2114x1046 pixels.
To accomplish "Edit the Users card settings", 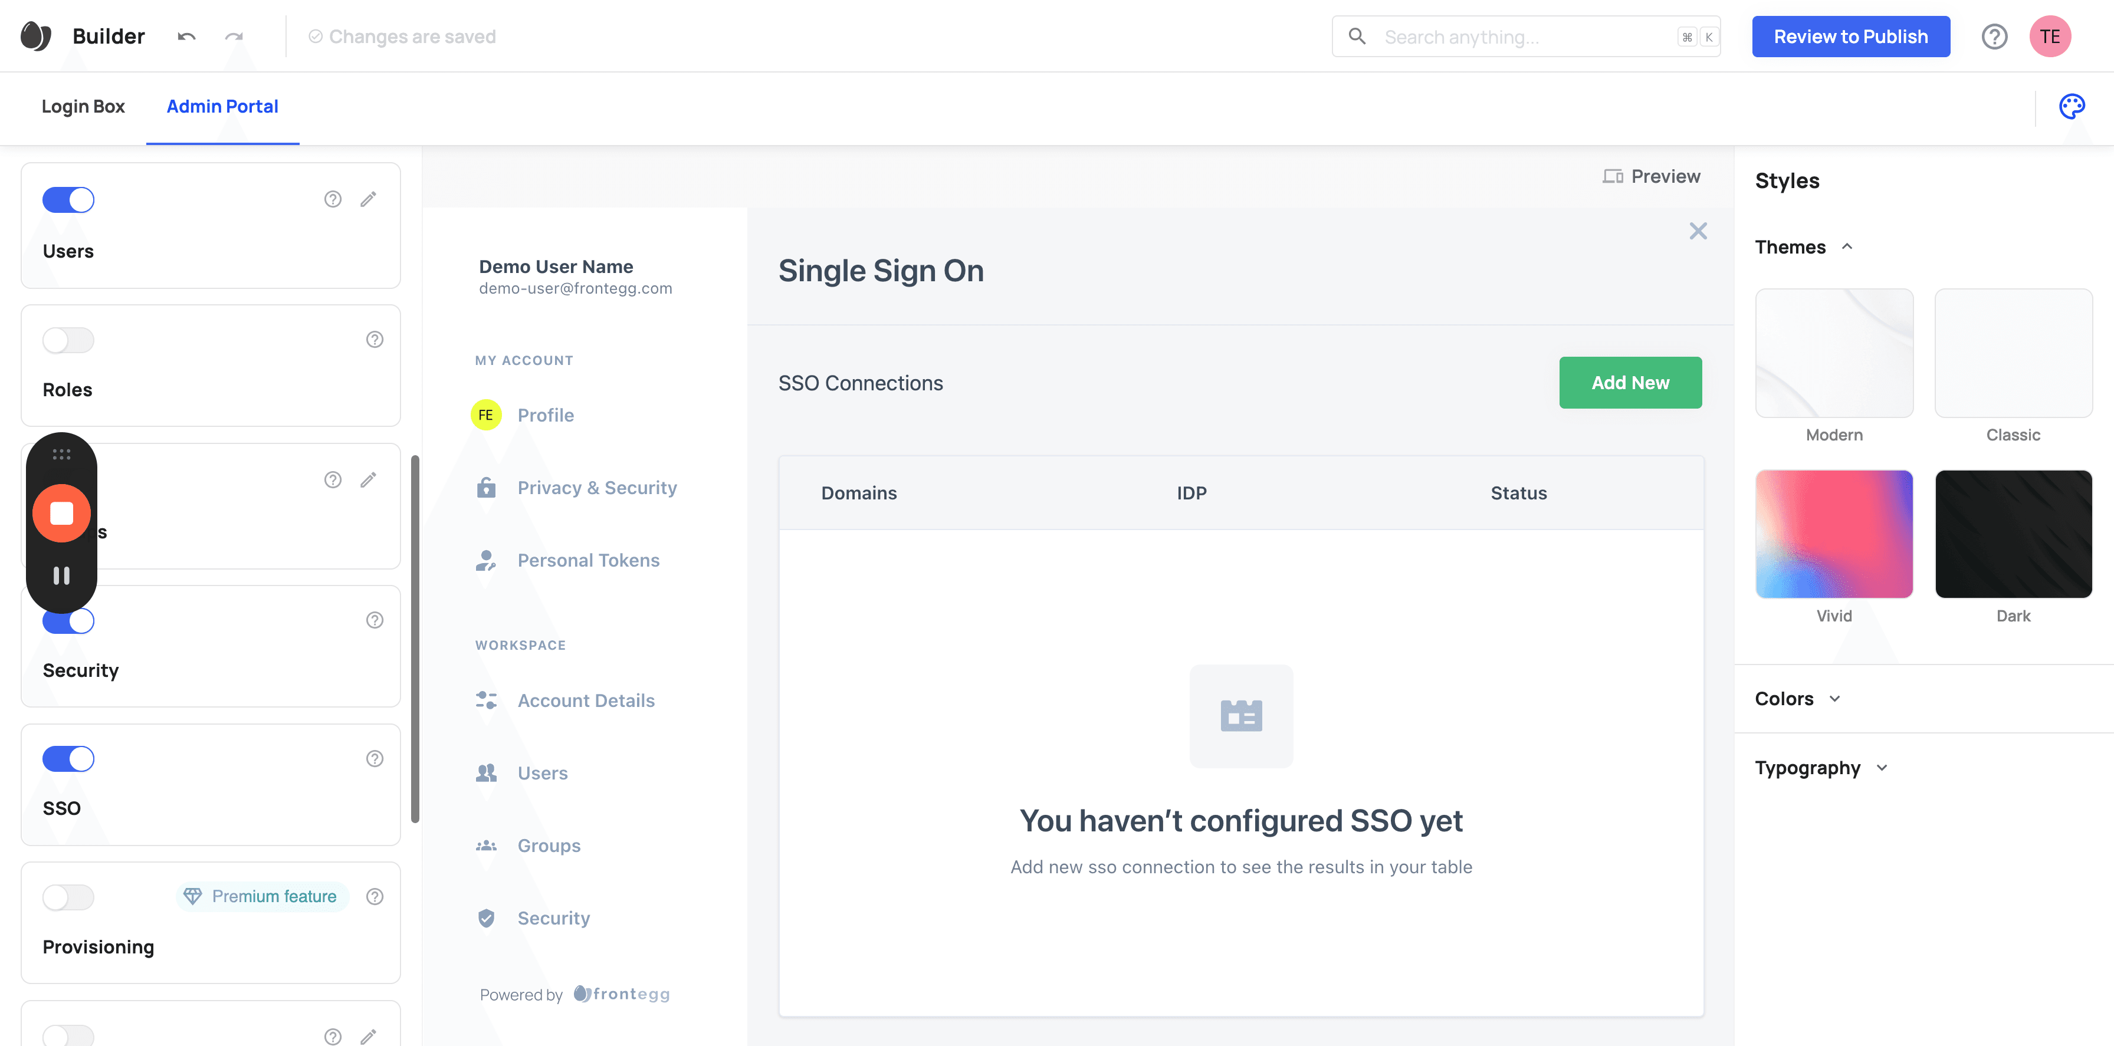I will coord(369,199).
